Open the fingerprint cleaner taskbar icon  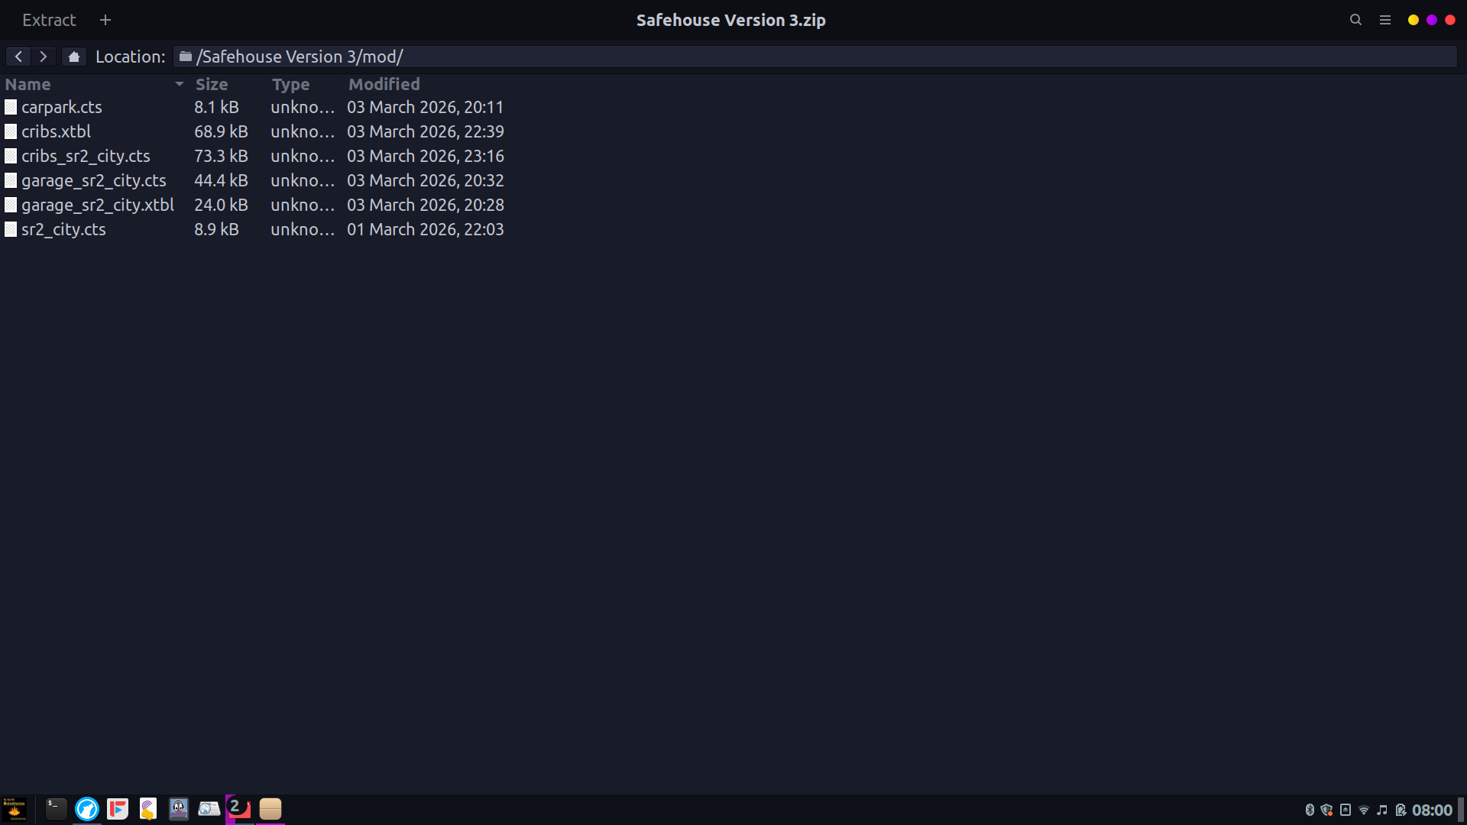click(x=148, y=809)
